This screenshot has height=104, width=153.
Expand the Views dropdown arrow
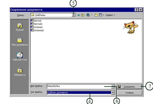(x=103, y=15)
